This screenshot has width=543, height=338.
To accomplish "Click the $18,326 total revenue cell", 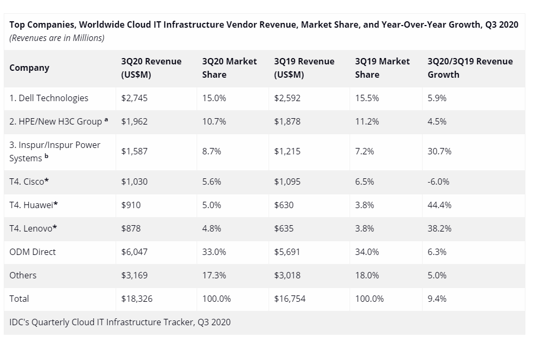I will pyautogui.click(x=137, y=299).
